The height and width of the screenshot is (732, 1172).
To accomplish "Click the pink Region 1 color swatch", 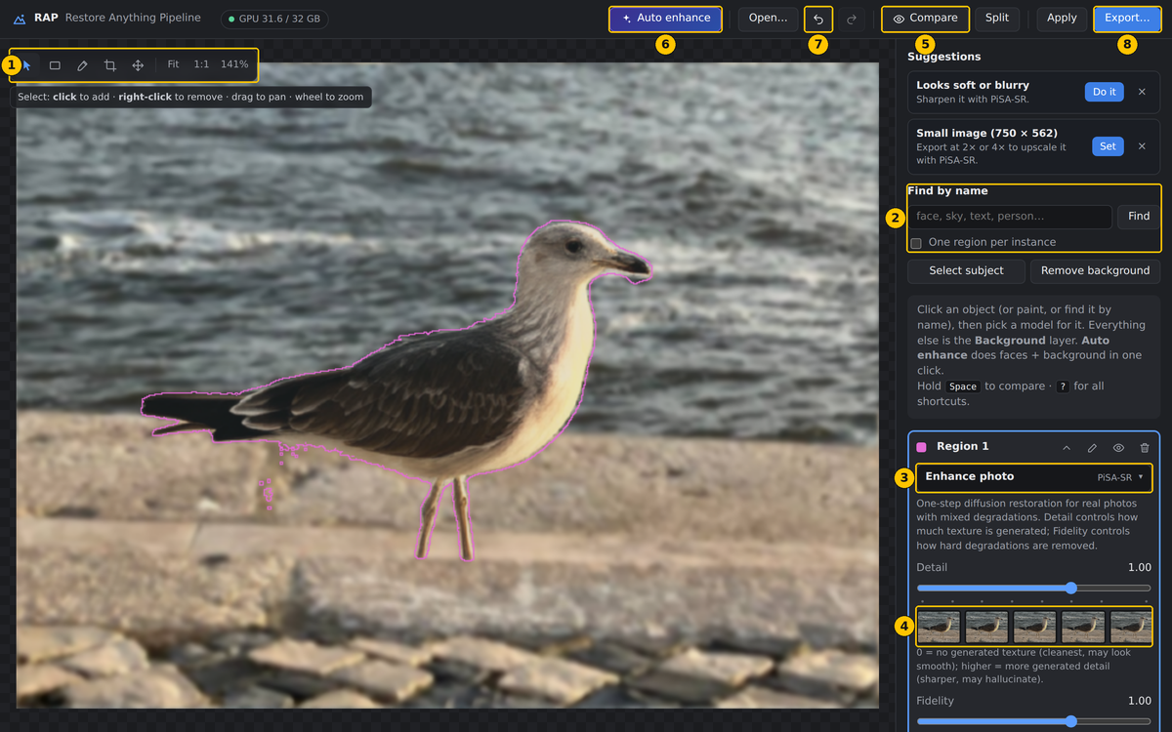I will coord(922,447).
